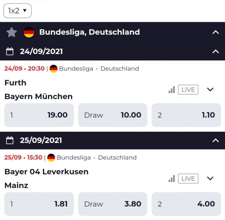Collapse the 24/09/2021 date group
This screenshot has height=220, width=225.
tap(215, 51)
